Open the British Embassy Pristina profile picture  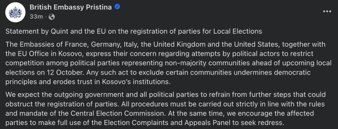click(x=15, y=12)
